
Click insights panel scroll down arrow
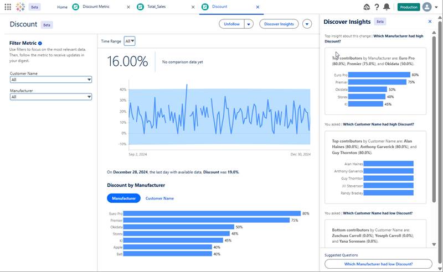(x=434, y=244)
